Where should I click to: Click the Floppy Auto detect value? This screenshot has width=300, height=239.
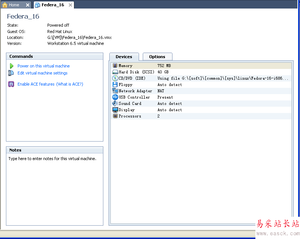[x=170, y=84]
